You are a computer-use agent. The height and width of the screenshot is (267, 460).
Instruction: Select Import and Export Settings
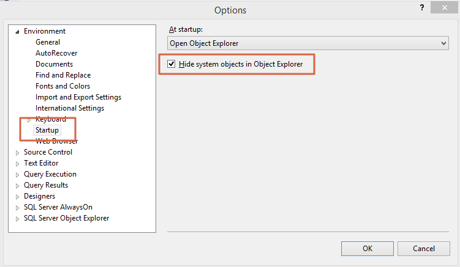[78, 97]
